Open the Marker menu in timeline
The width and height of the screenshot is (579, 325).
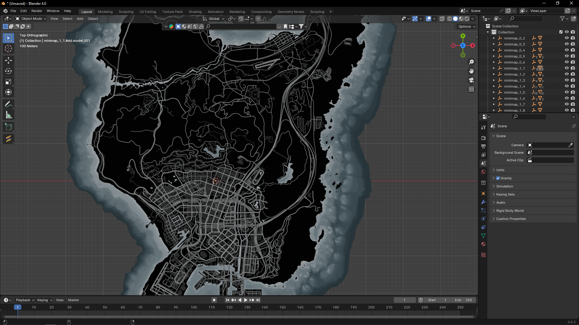point(74,300)
